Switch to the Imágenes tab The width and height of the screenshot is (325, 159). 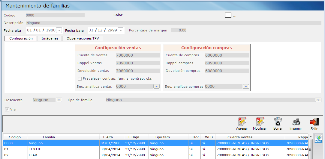(50, 39)
